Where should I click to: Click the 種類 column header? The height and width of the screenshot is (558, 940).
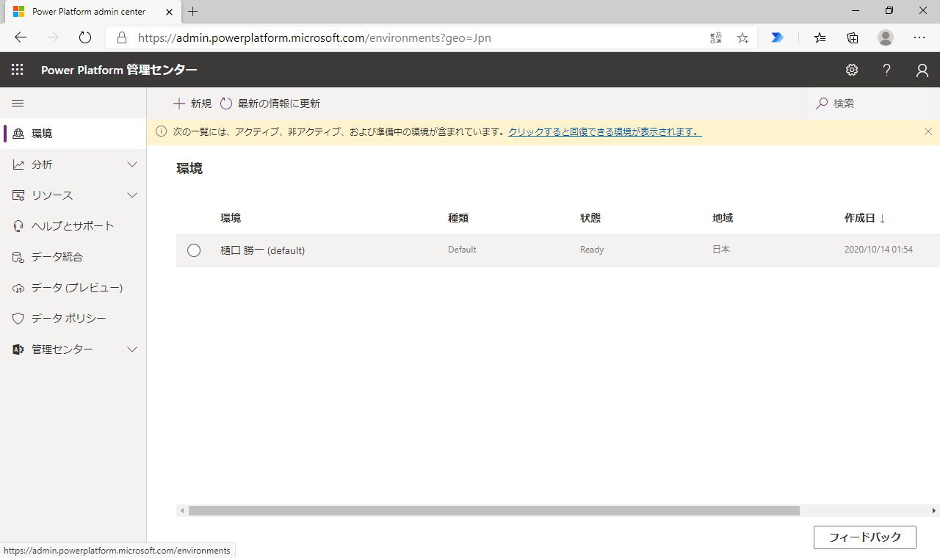click(x=458, y=218)
